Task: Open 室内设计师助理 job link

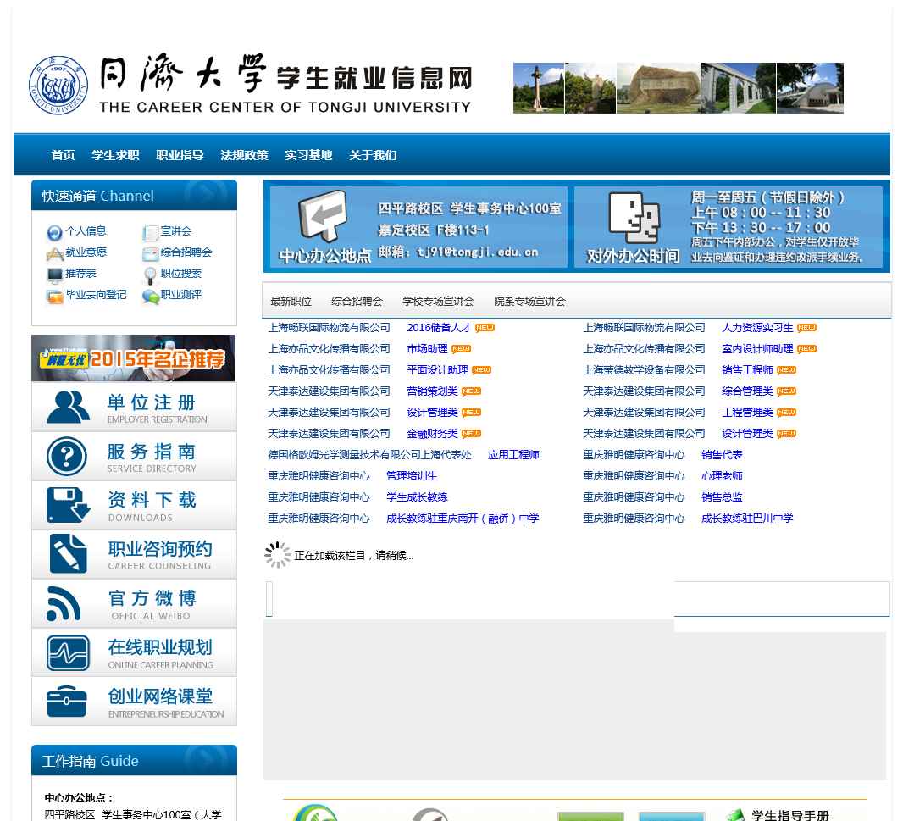Action: [757, 349]
